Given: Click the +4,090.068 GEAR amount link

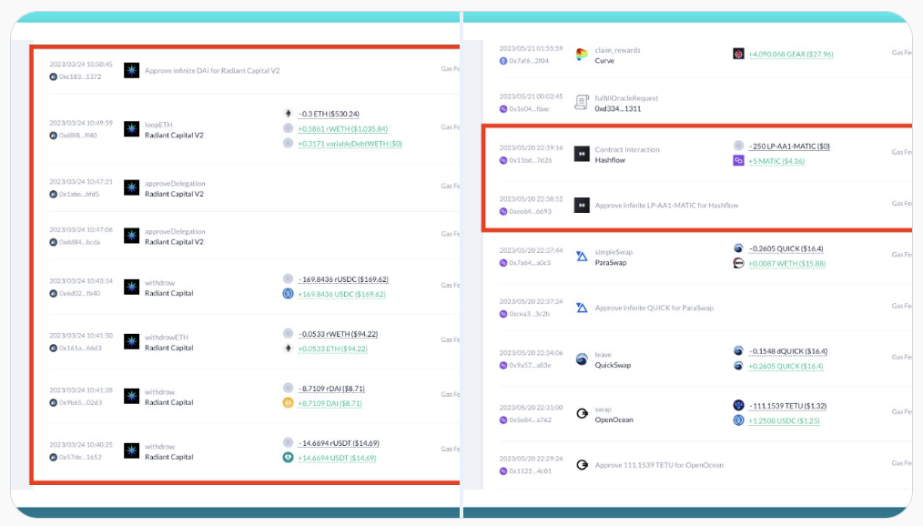Looking at the screenshot, I should [790, 55].
